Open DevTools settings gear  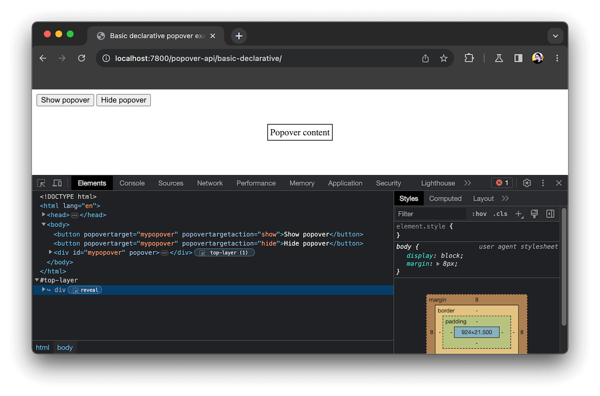click(526, 183)
